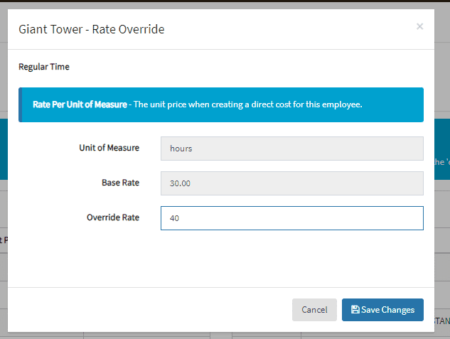Focus the Override Rate input field
This screenshot has width=450, height=339.
291,218
